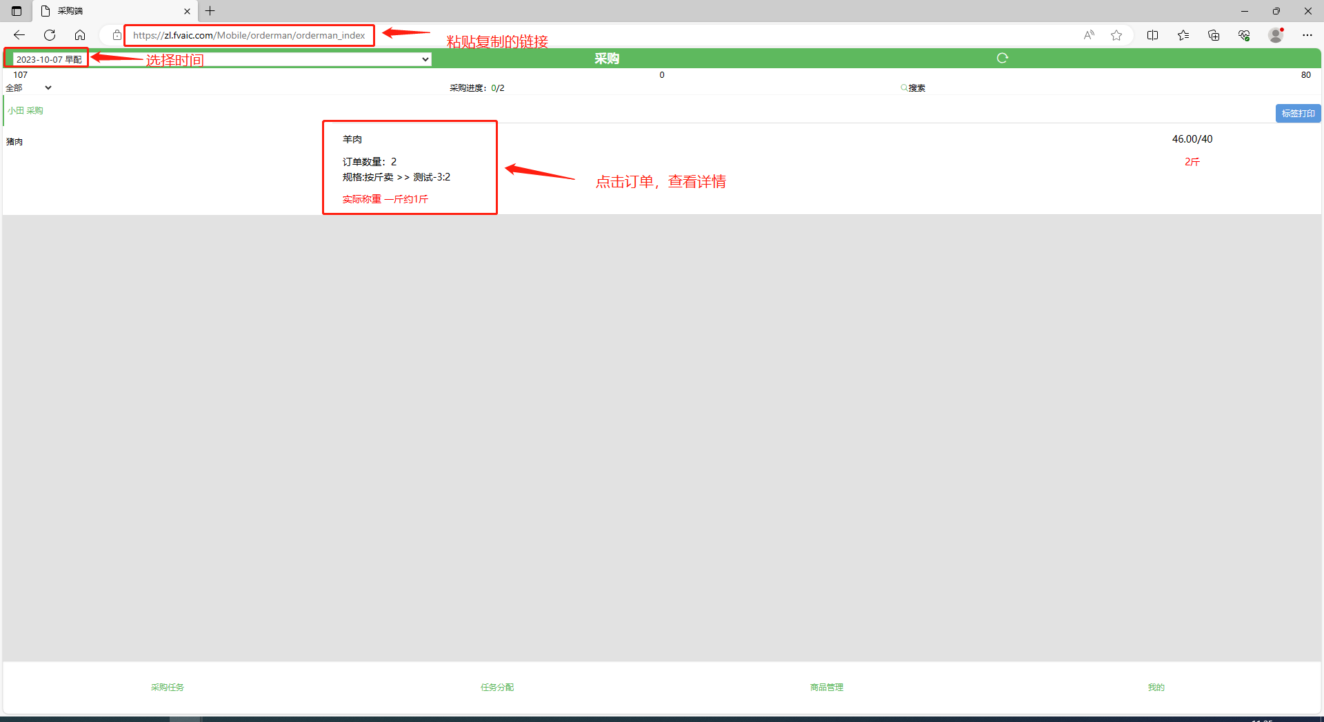Viewport: 1324px width, 722px height.
Task: Click the 标签打印 button
Action: [1298, 113]
